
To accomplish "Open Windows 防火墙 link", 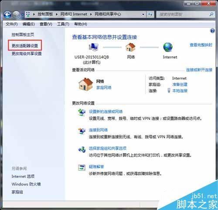I will coord(26,184).
